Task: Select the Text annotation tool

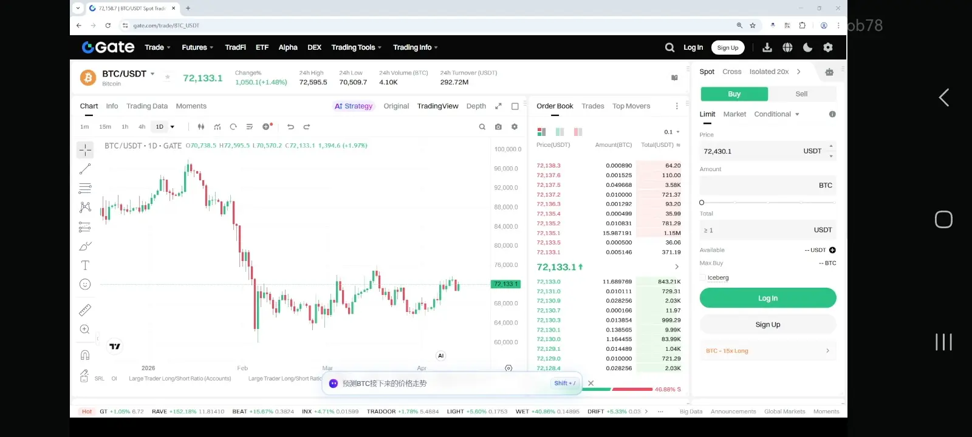Action: tap(85, 265)
